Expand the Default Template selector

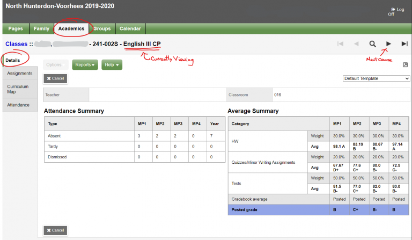(x=376, y=78)
